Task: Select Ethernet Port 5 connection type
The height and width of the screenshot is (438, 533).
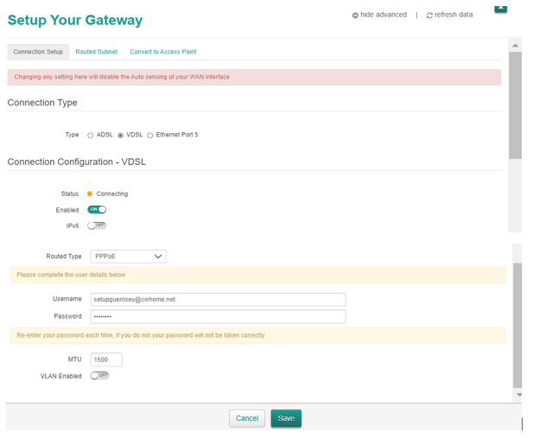Action: pyautogui.click(x=150, y=136)
